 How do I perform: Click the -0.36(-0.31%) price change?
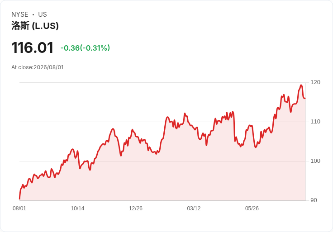point(85,48)
